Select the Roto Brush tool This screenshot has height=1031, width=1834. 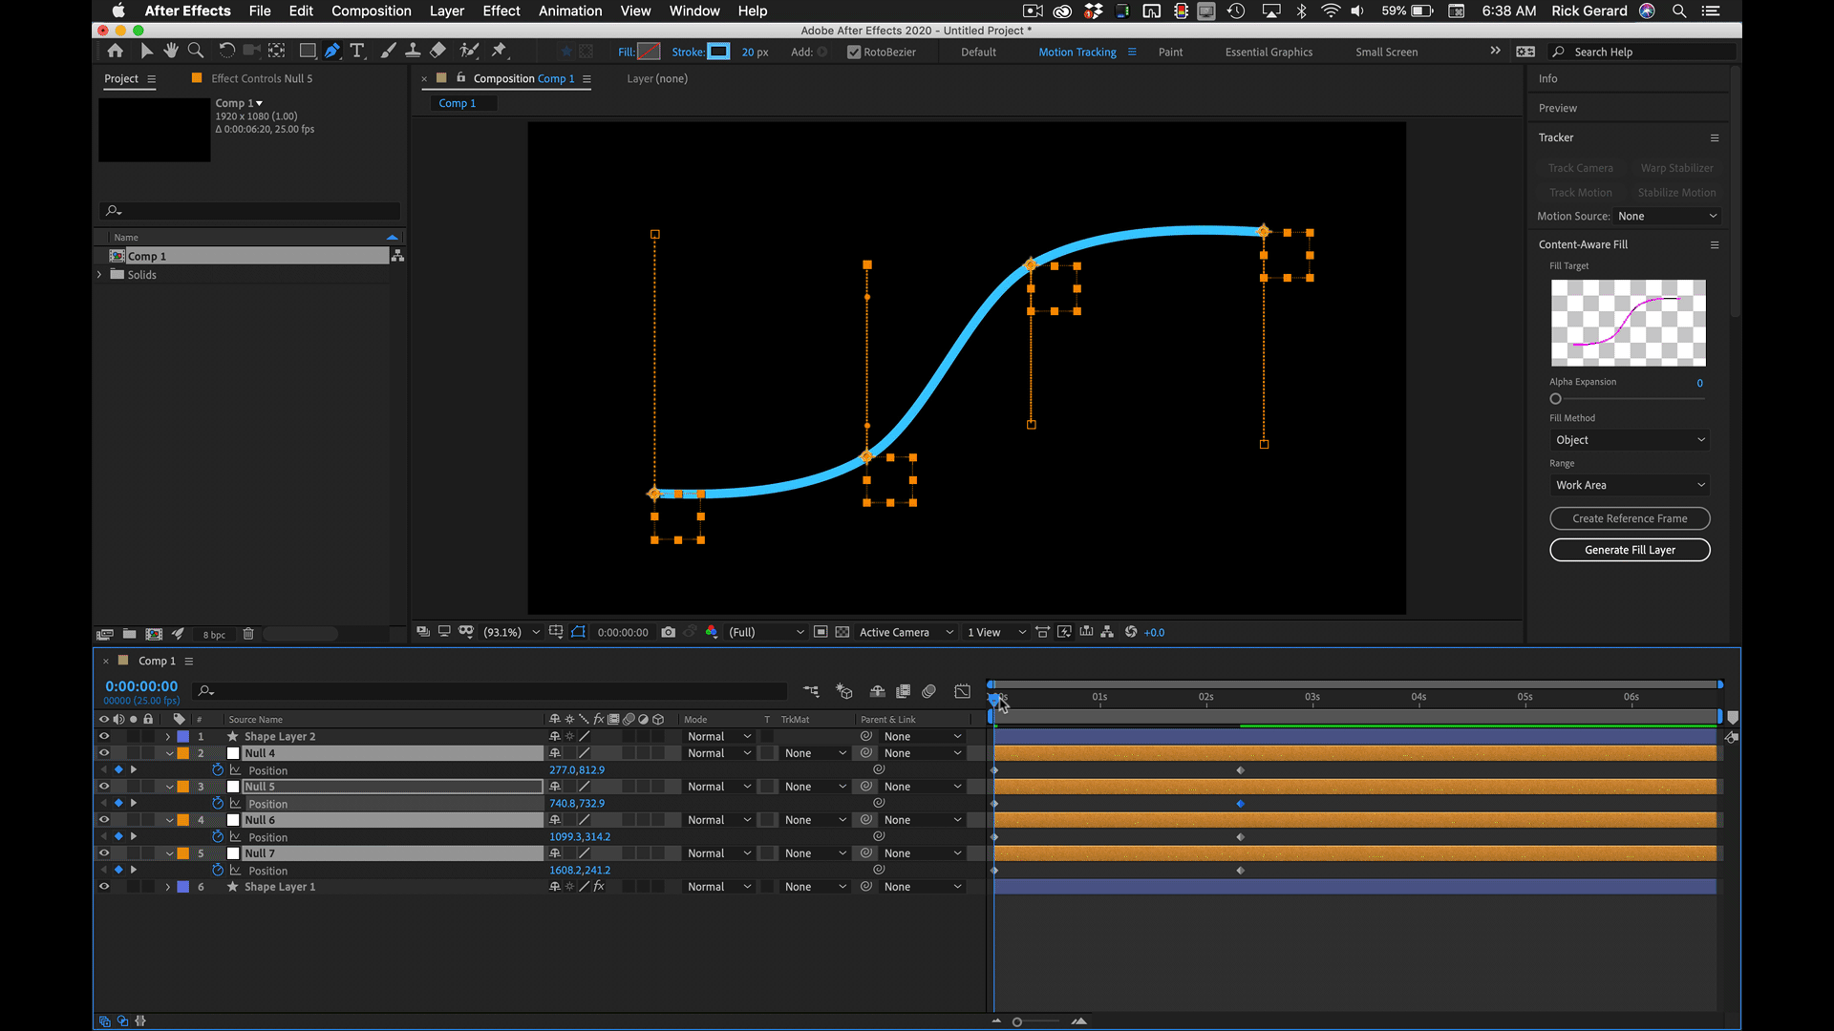pos(469,51)
